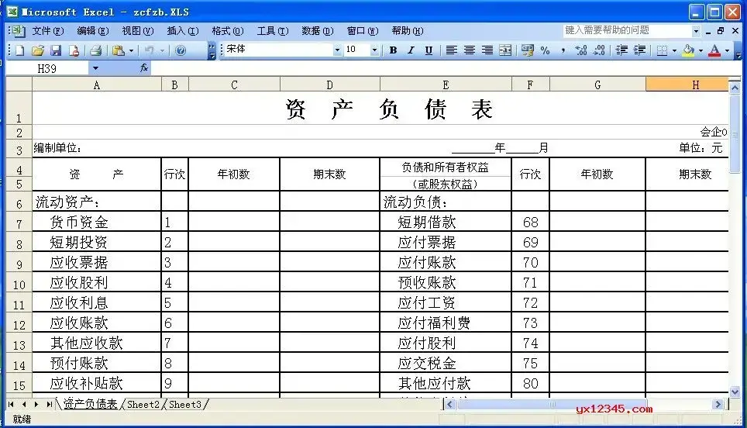The width and height of the screenshot is (747, 428).
Task: Align cell text right
Action: click(487, 50)
